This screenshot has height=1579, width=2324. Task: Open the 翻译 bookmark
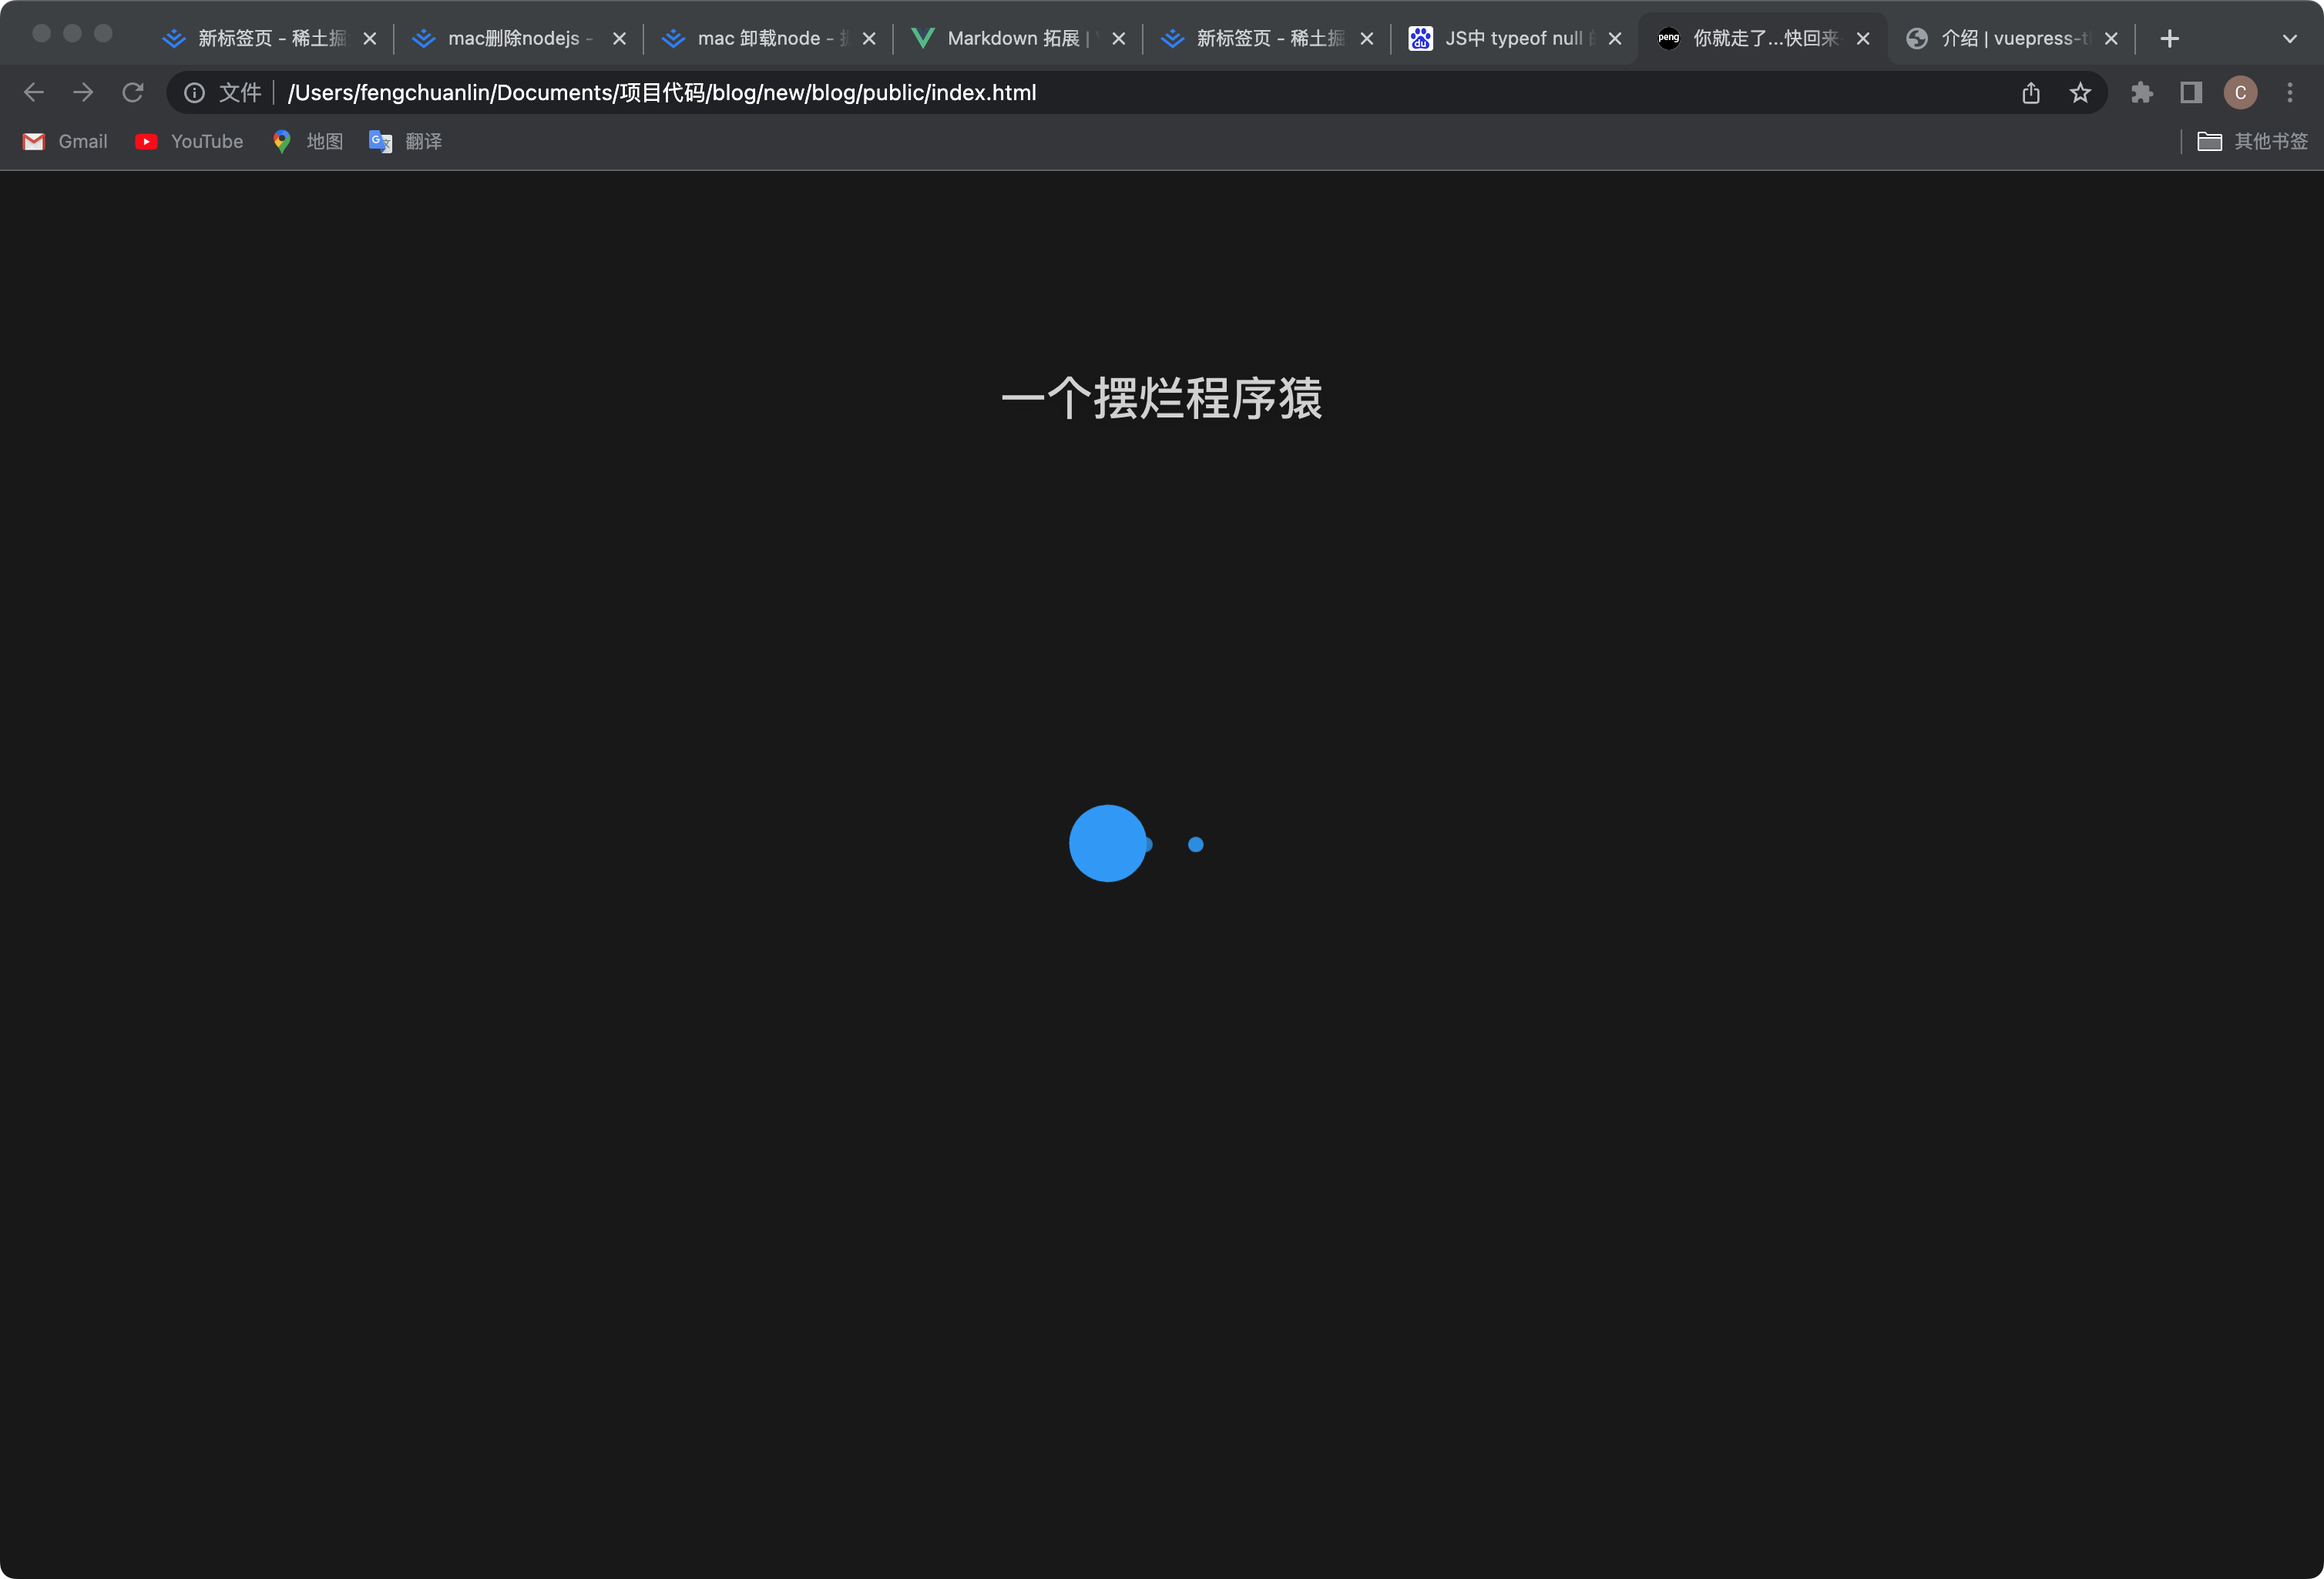(x=406, y=142)
